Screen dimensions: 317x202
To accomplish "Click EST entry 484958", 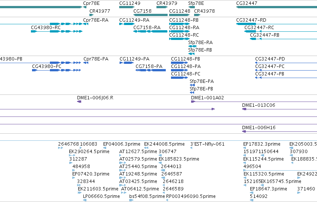I will [81, 167].
